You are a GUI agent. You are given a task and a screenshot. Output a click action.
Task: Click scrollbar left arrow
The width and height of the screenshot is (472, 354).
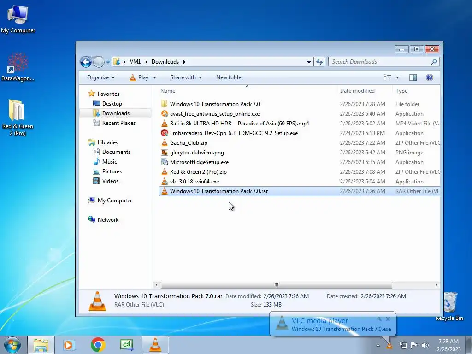pyautogui.click(x=156, y=285)
